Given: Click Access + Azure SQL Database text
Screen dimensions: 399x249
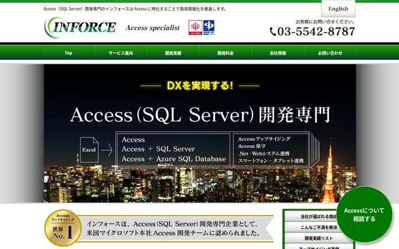Looking at the screenshot, I should (x=174, y=159).
